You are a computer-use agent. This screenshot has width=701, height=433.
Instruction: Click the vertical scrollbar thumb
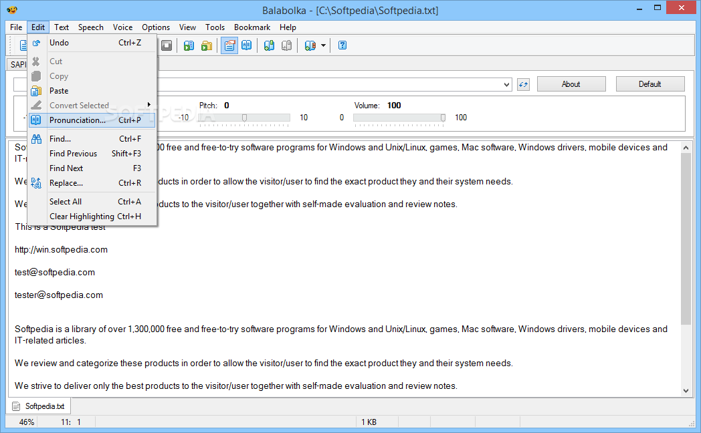(x=686, y=239)
